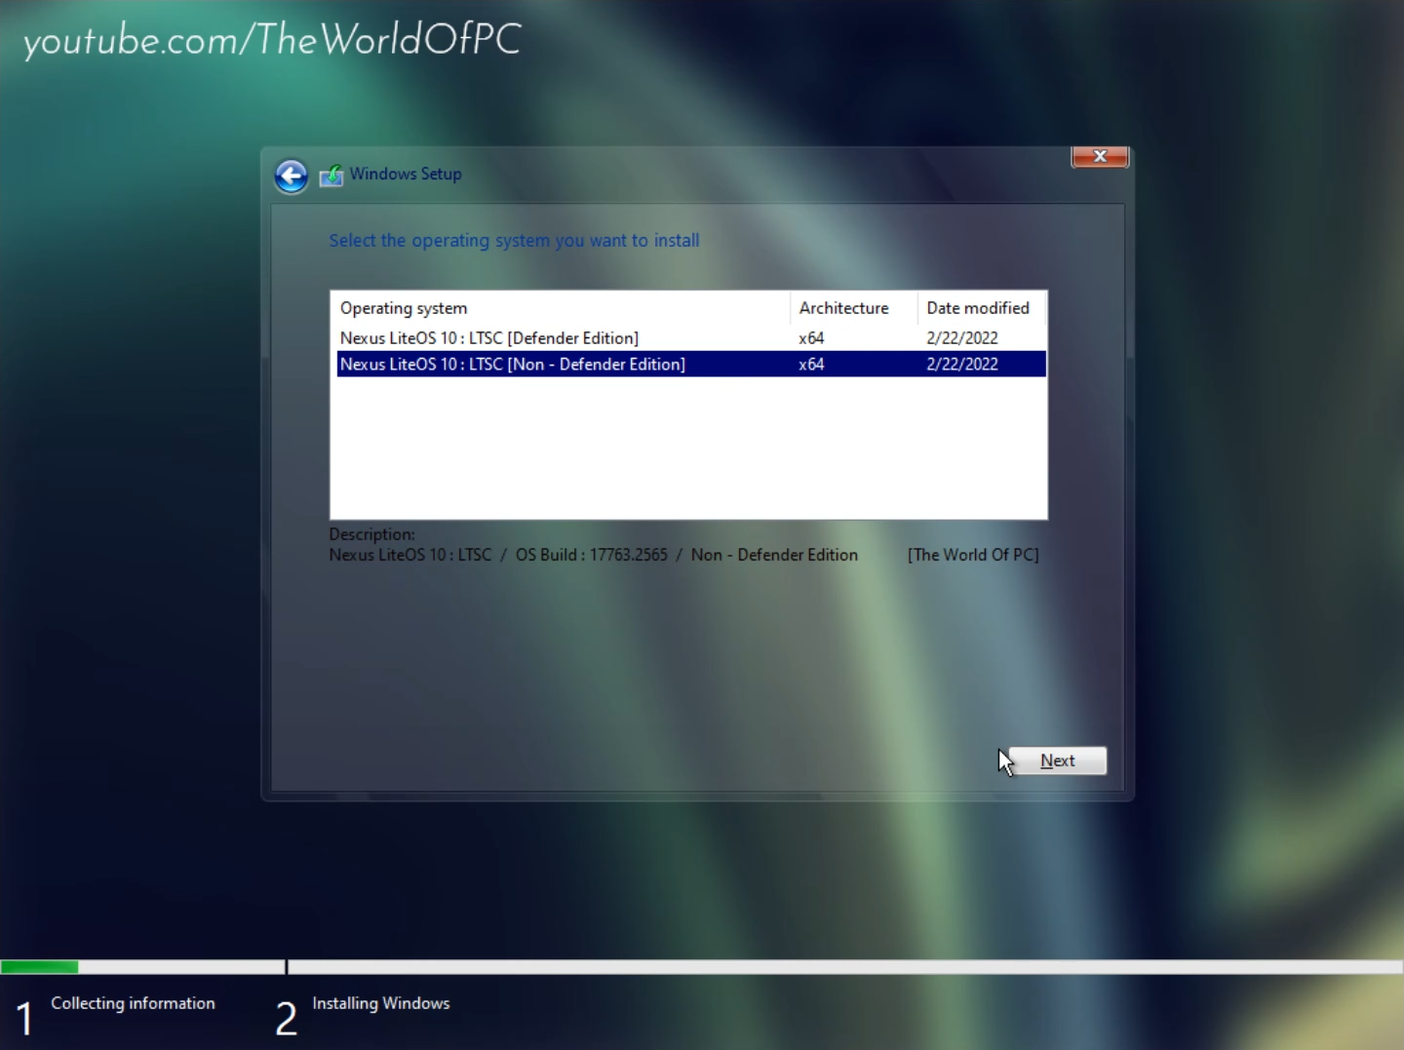Click the green setup progress bar
The width and height of the screenshot is (1404, 1050).
(x=39, y=967)
